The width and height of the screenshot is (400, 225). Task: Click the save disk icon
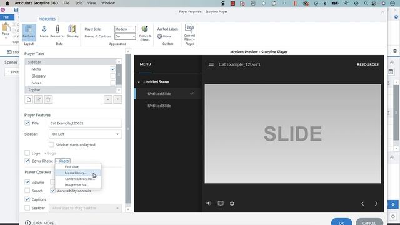tap(16, 10)
